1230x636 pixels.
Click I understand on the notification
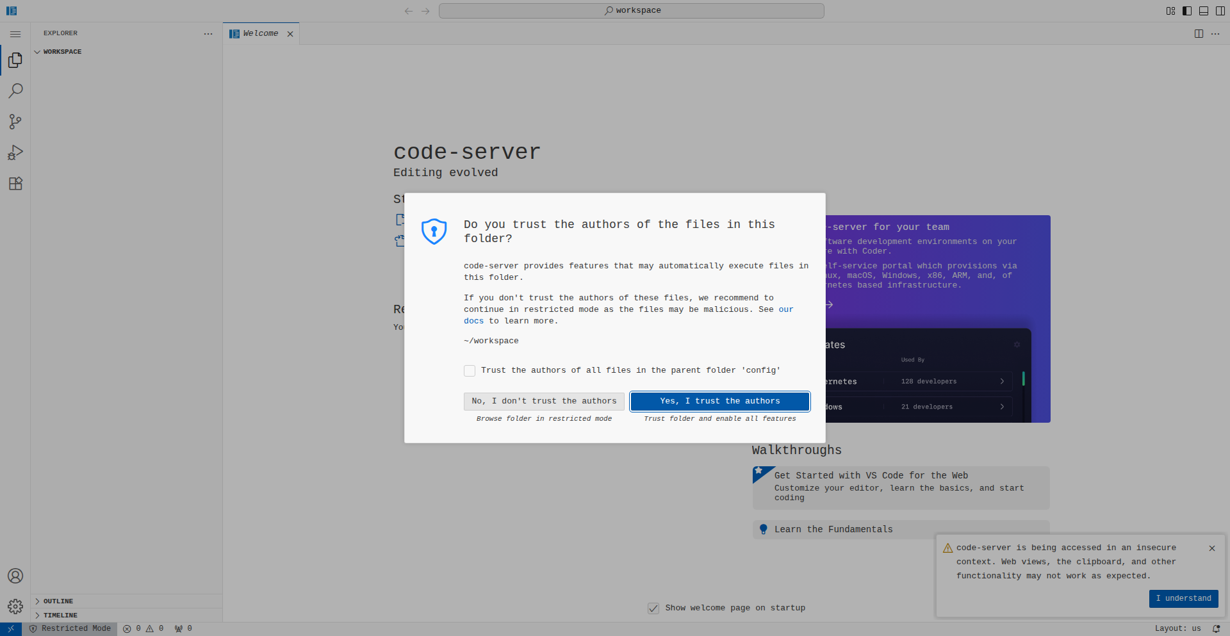pyautogui.click(x=1183, y=599)
